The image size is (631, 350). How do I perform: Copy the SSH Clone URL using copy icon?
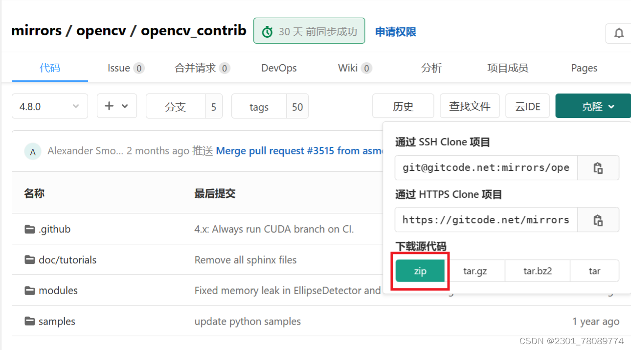tap(598, 167)
